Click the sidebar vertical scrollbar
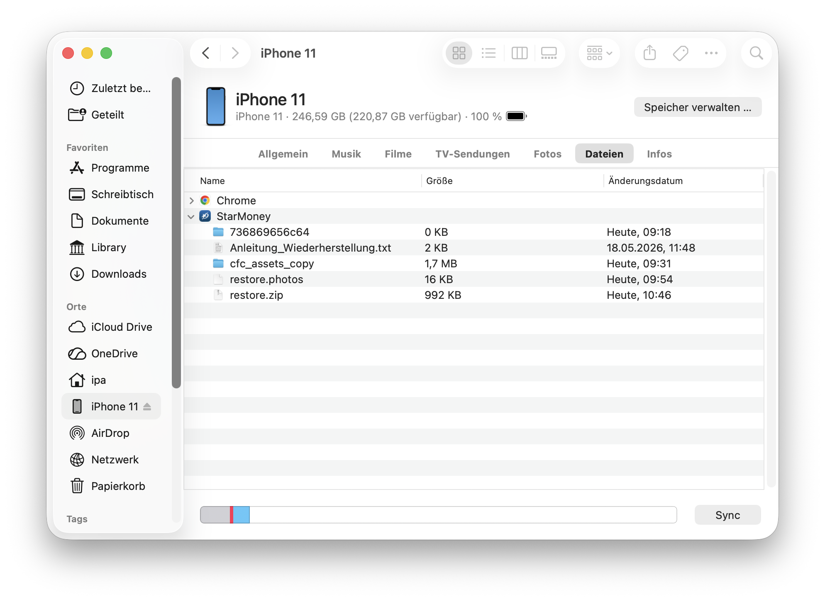Screen dimensions: 825x601 [176, 233]
